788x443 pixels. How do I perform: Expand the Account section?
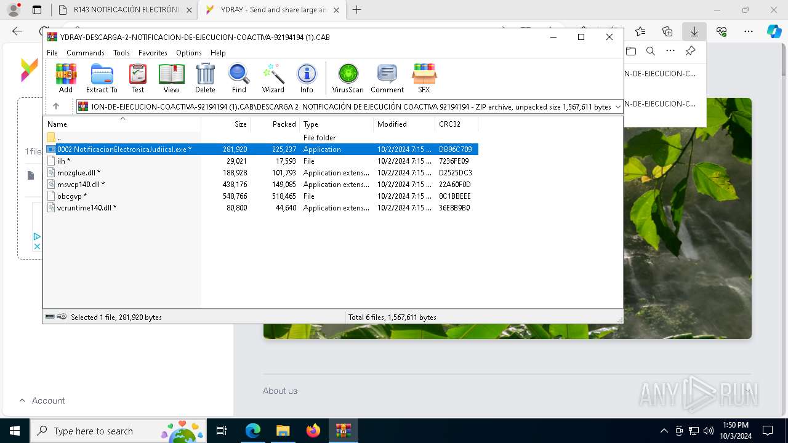42,401
